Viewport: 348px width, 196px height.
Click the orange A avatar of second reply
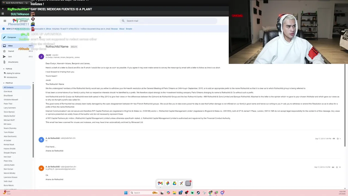tap(41, 168)
